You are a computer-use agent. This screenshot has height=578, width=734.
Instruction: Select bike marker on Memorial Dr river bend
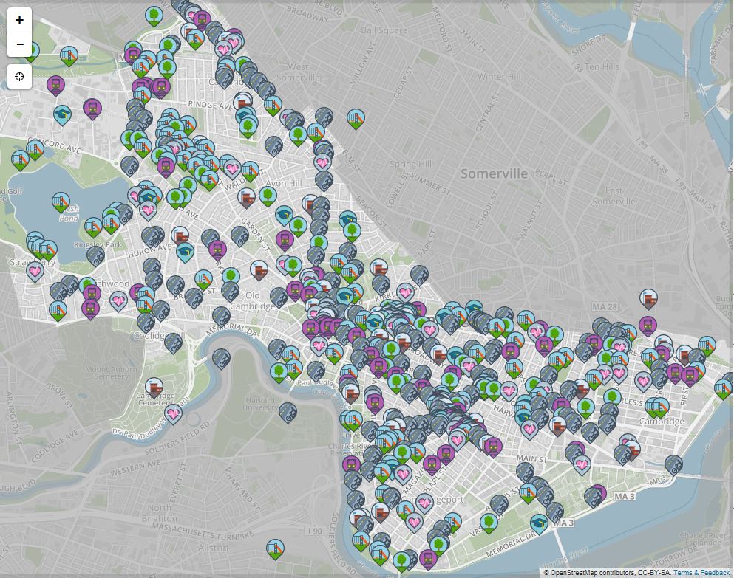221,359
